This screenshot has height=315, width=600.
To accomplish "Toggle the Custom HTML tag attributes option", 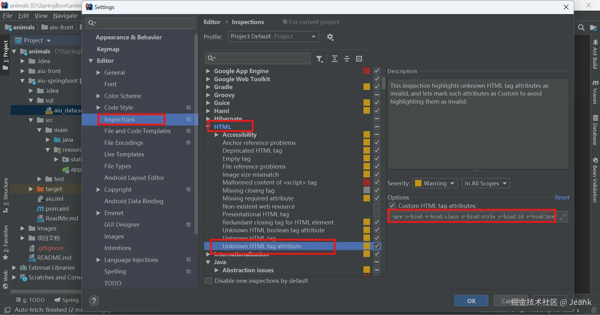I will point(392,206).
